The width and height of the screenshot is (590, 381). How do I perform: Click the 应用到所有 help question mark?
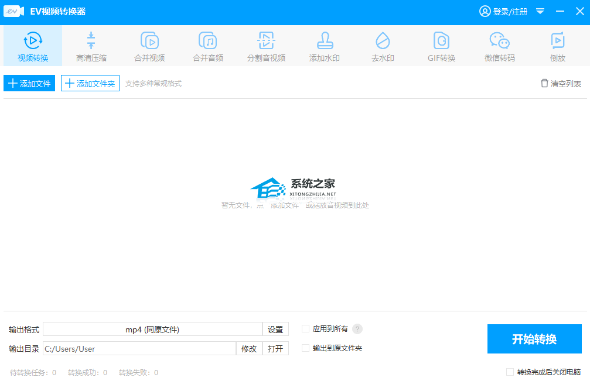coord(357,329)
